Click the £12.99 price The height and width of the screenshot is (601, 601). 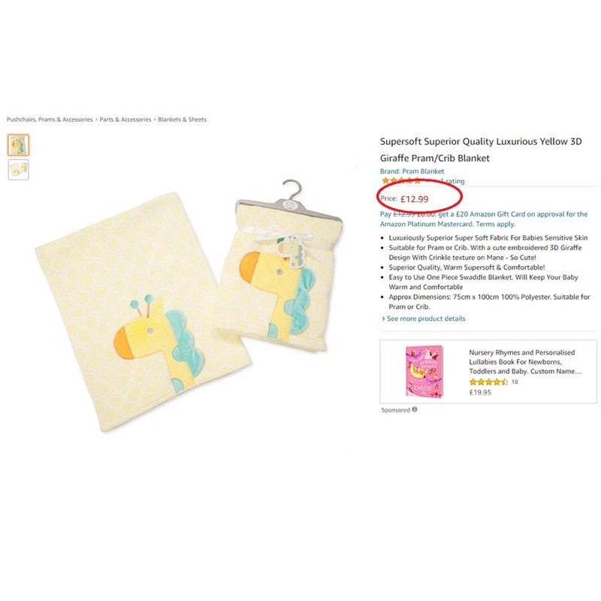click(x=415, y=199)
